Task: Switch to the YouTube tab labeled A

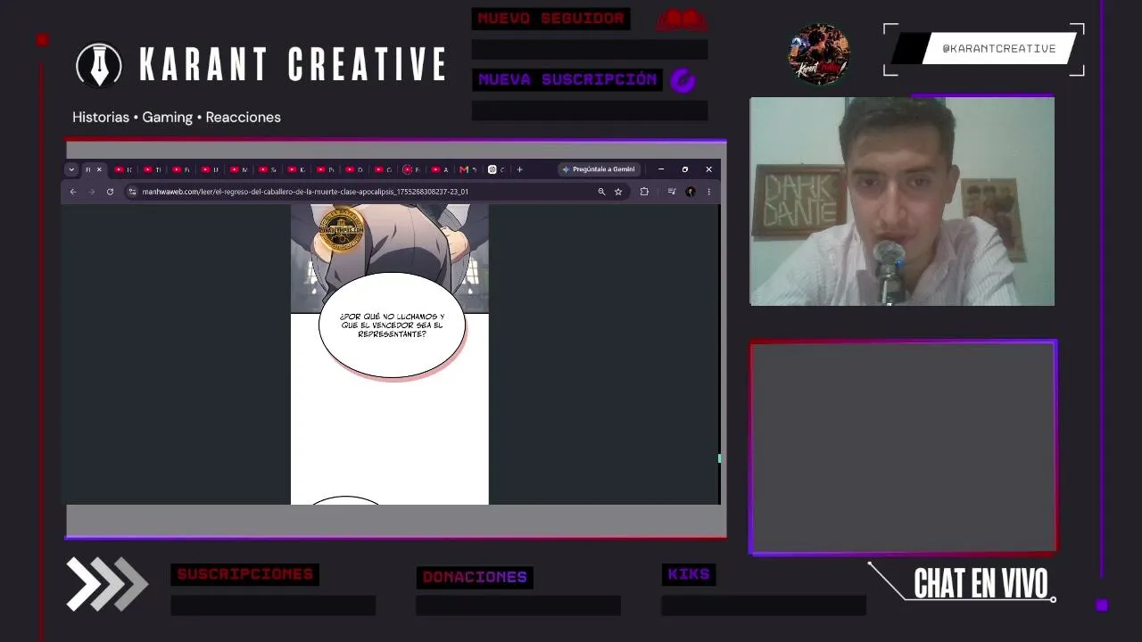Action: point(440,169)
